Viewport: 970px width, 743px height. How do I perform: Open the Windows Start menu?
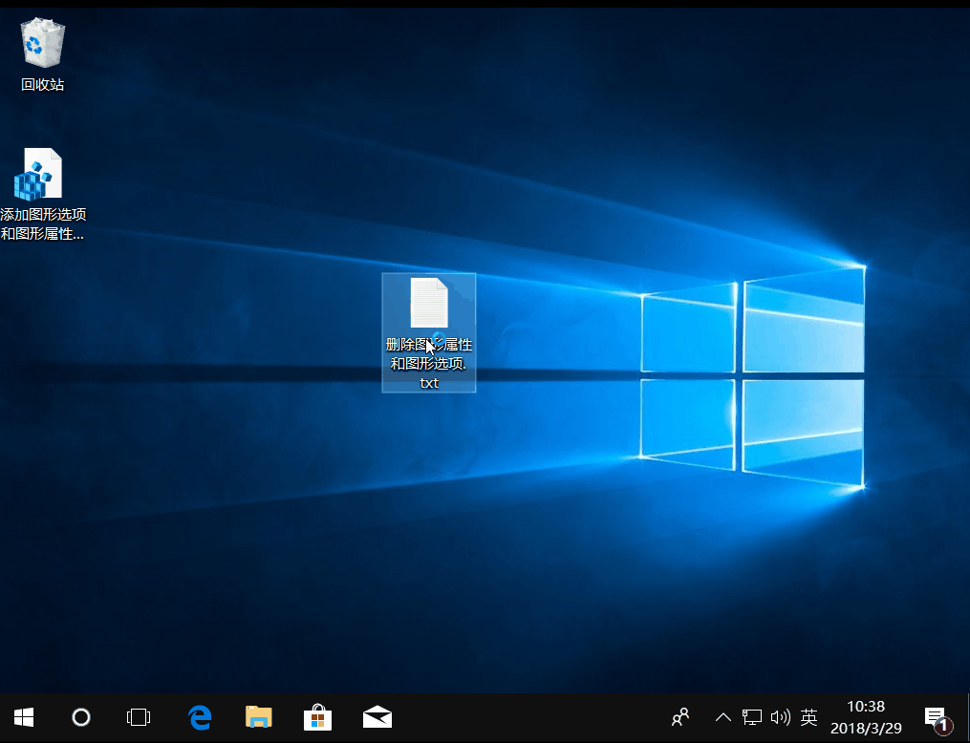[24, 717]
